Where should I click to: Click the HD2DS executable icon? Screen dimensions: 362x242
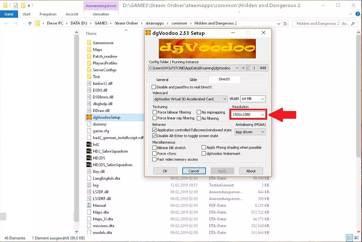click(89, 158)
